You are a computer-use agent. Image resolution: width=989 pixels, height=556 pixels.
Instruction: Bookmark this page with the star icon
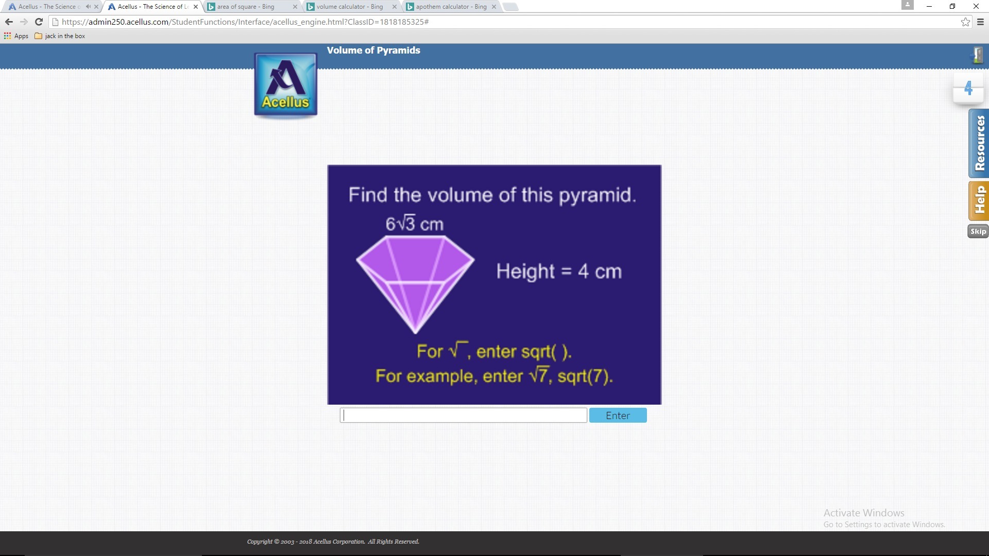coord(965,22)
